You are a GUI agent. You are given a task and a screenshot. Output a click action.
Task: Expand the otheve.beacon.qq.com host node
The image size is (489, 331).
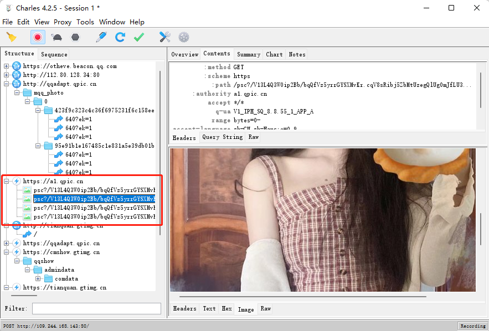(x=7, y=66)
